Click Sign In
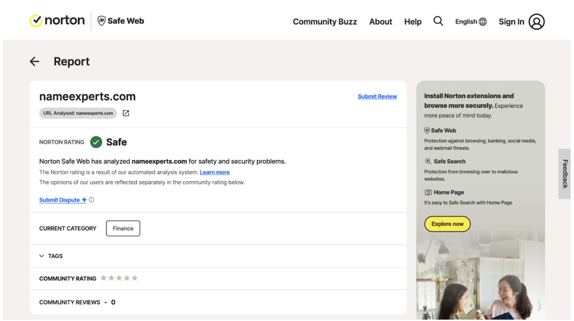This screenshot has width=574, height=321. click(x=511, y=22)
